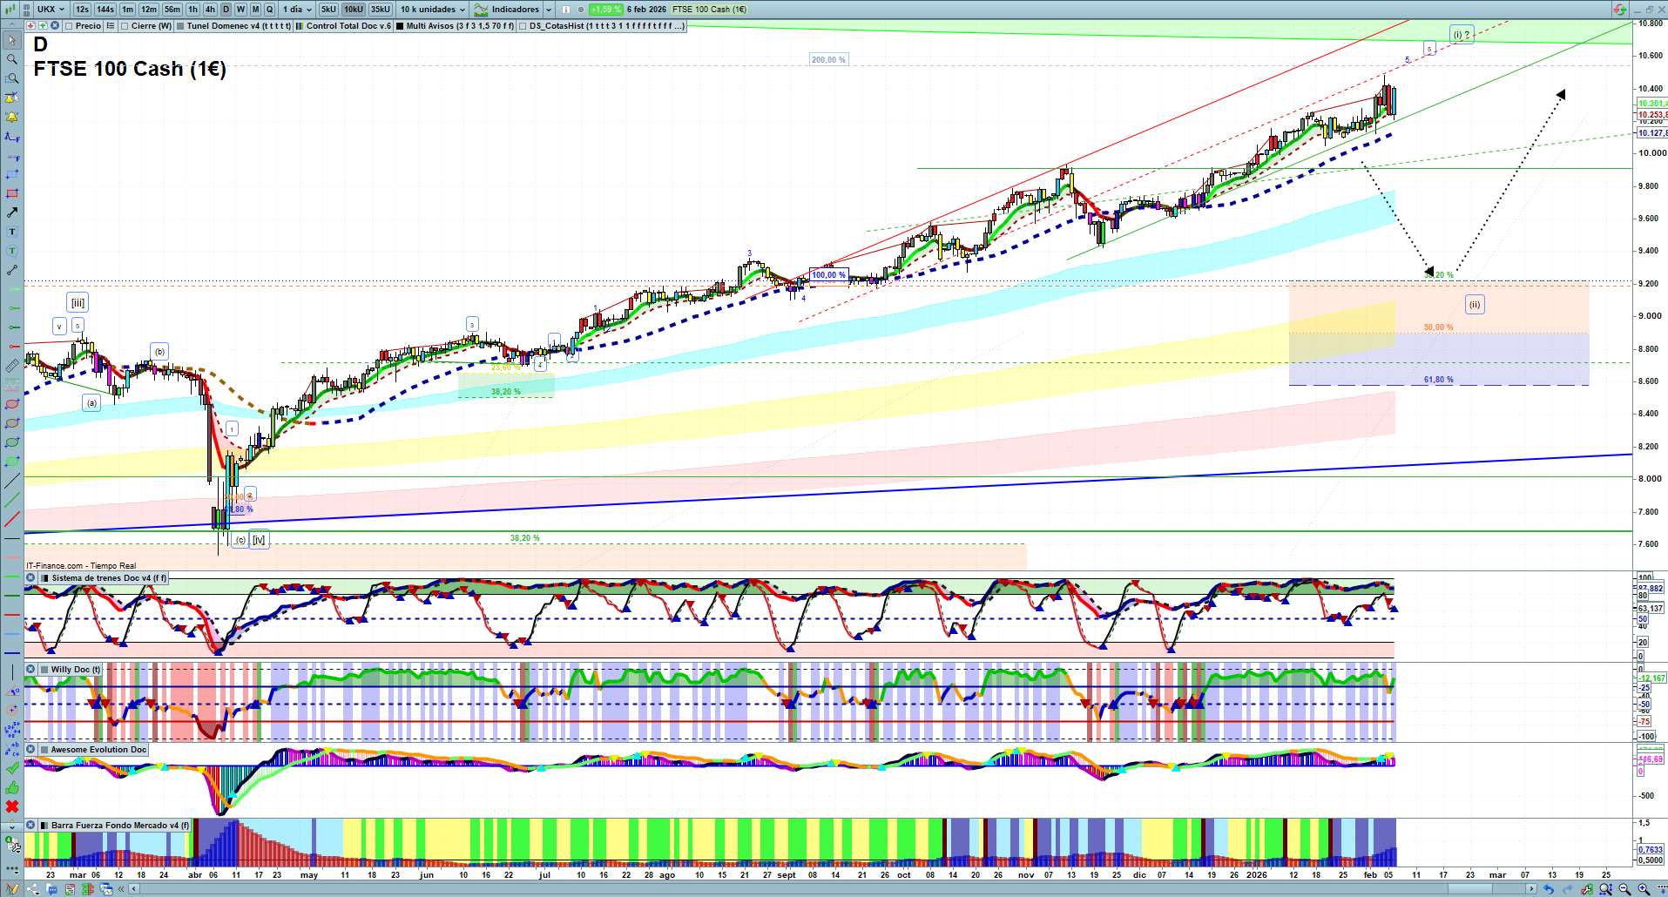Image resolution: width=1668 pixels, height=897 pixels.
Task: Switch to the 1h timeframe
Action: click(x=193, y=10)
